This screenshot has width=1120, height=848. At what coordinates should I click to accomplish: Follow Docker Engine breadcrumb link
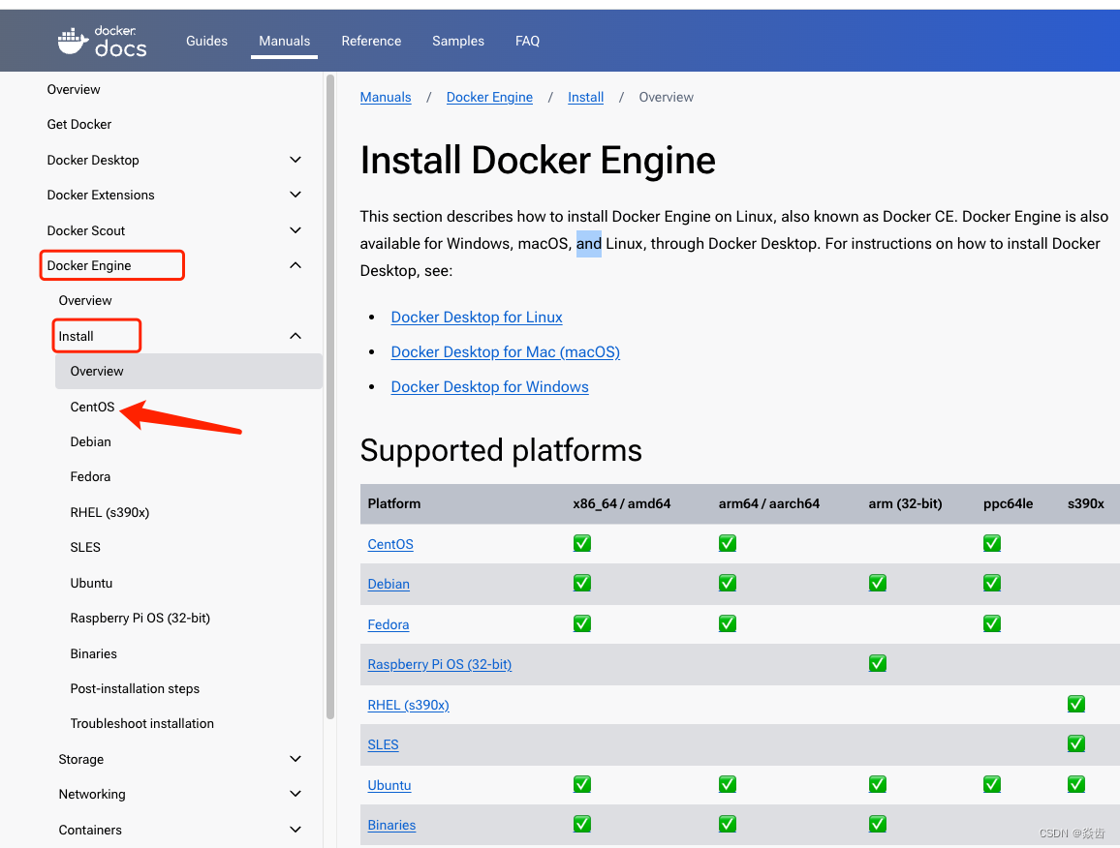(489, 97)
